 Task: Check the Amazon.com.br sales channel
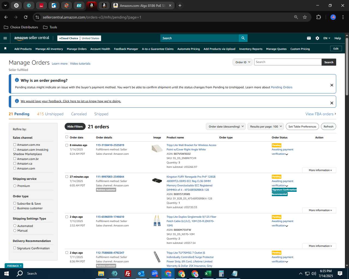(15, 159)
